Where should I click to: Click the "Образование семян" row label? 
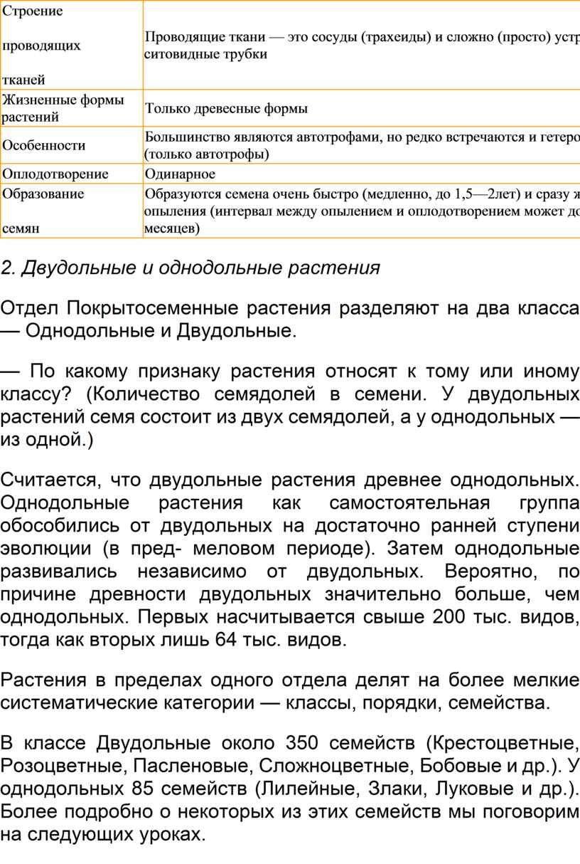(43, 211)
